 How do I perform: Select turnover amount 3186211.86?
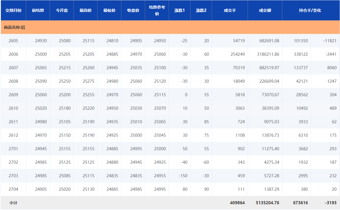click(x=268, y=54)
